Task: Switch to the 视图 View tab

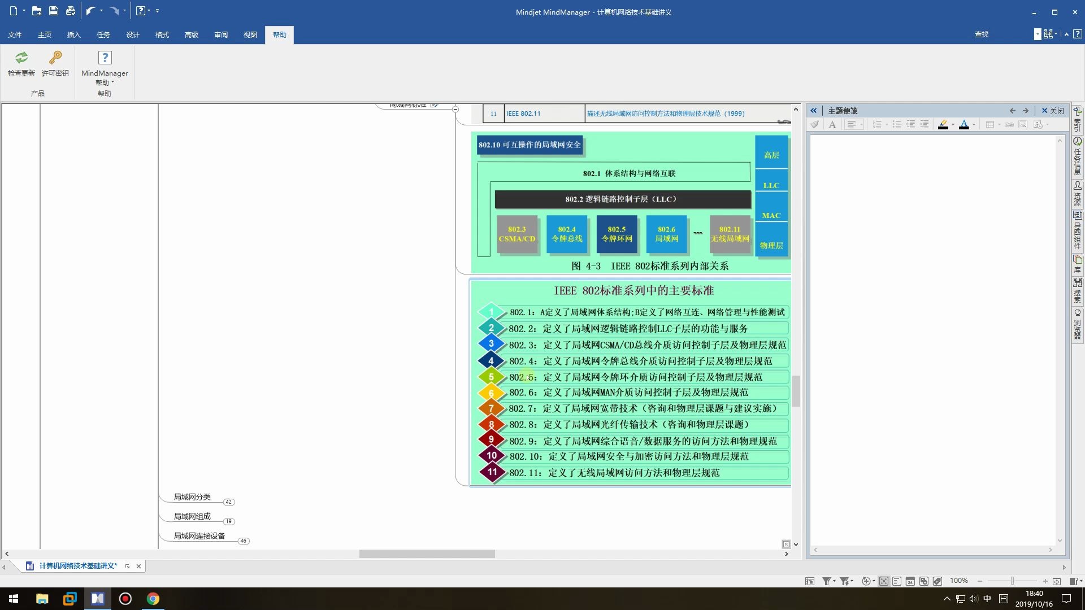Action: [250, 35]
